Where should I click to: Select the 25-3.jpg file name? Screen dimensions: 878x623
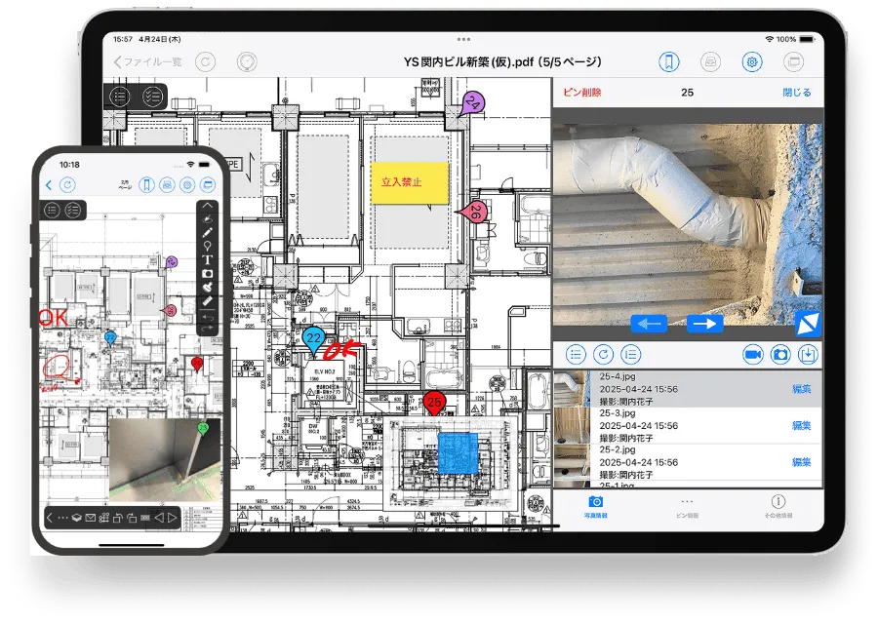[618, 413]
